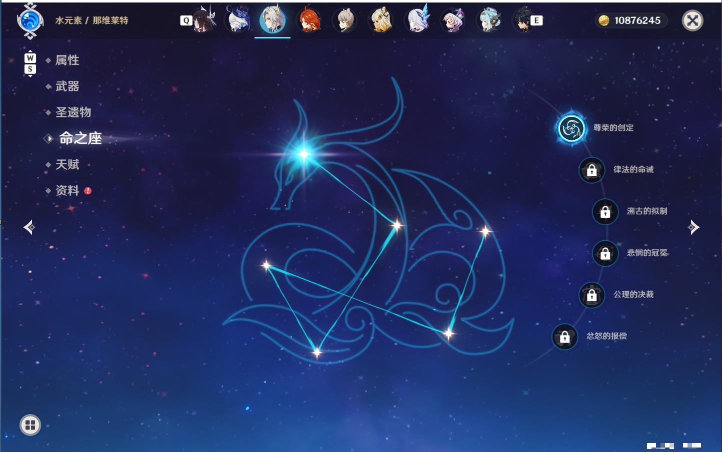
Task: Open the four-square grid menu button
Action: click(x=30, y=425)
